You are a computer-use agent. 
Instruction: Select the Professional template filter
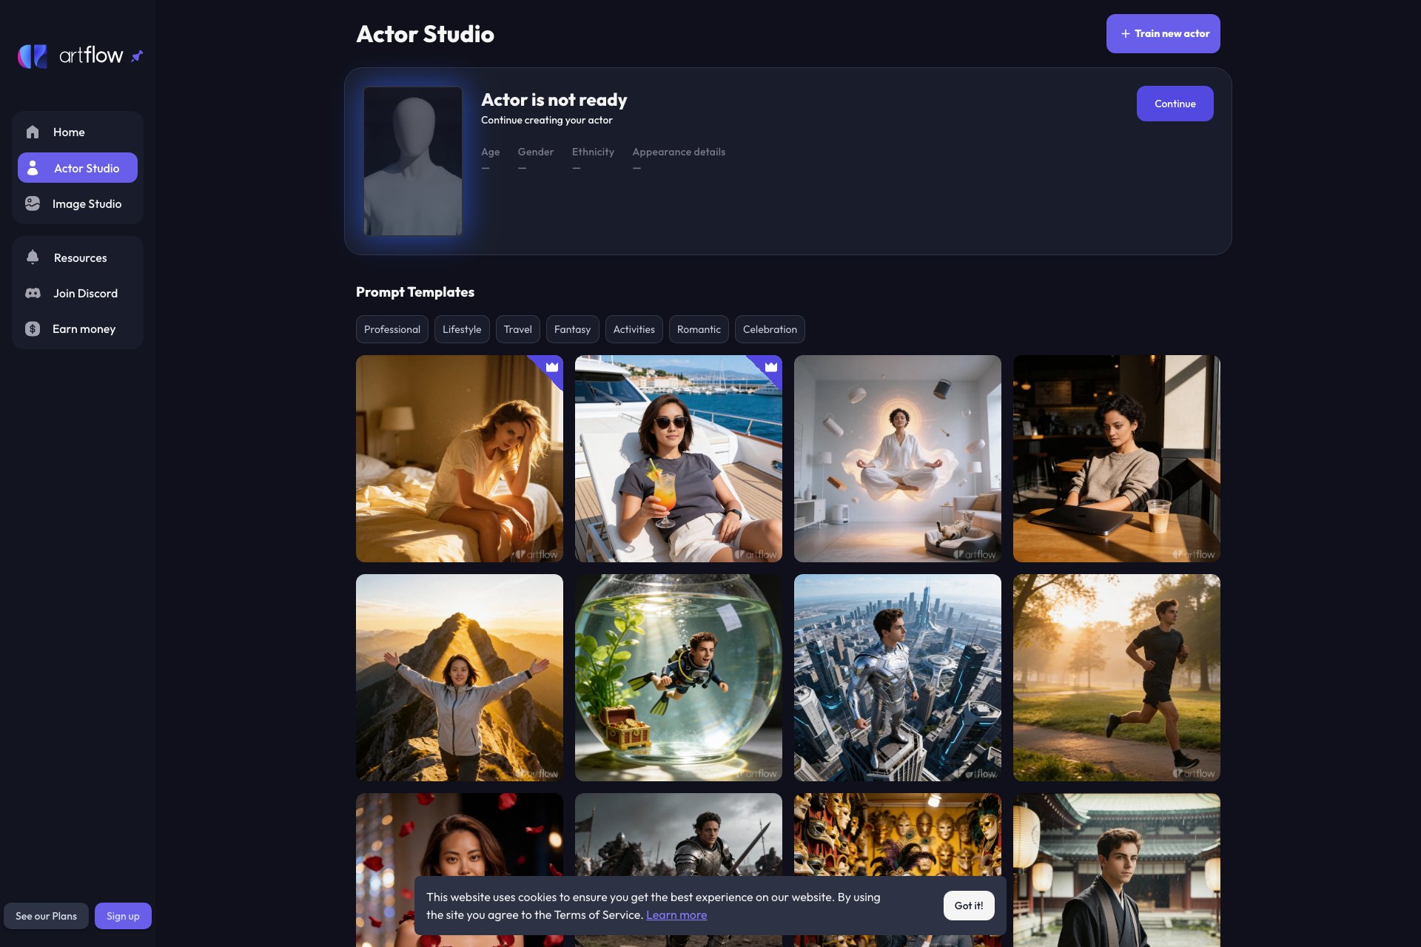pos(392,328)
